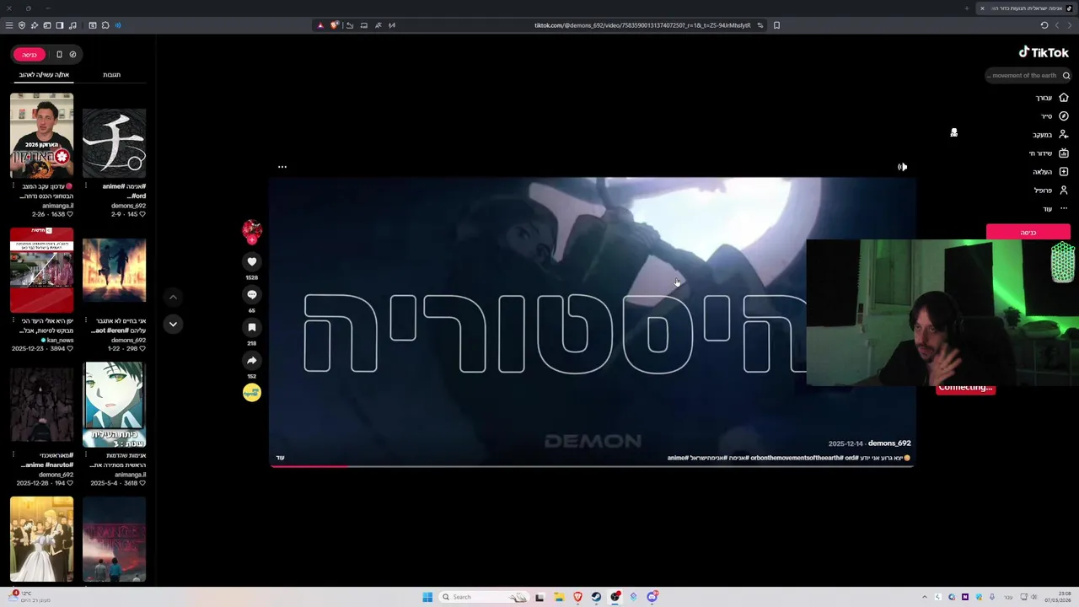Open Steam from the taskbar
The height and width of the screenshot is (607, 1079).
(596, 597)
